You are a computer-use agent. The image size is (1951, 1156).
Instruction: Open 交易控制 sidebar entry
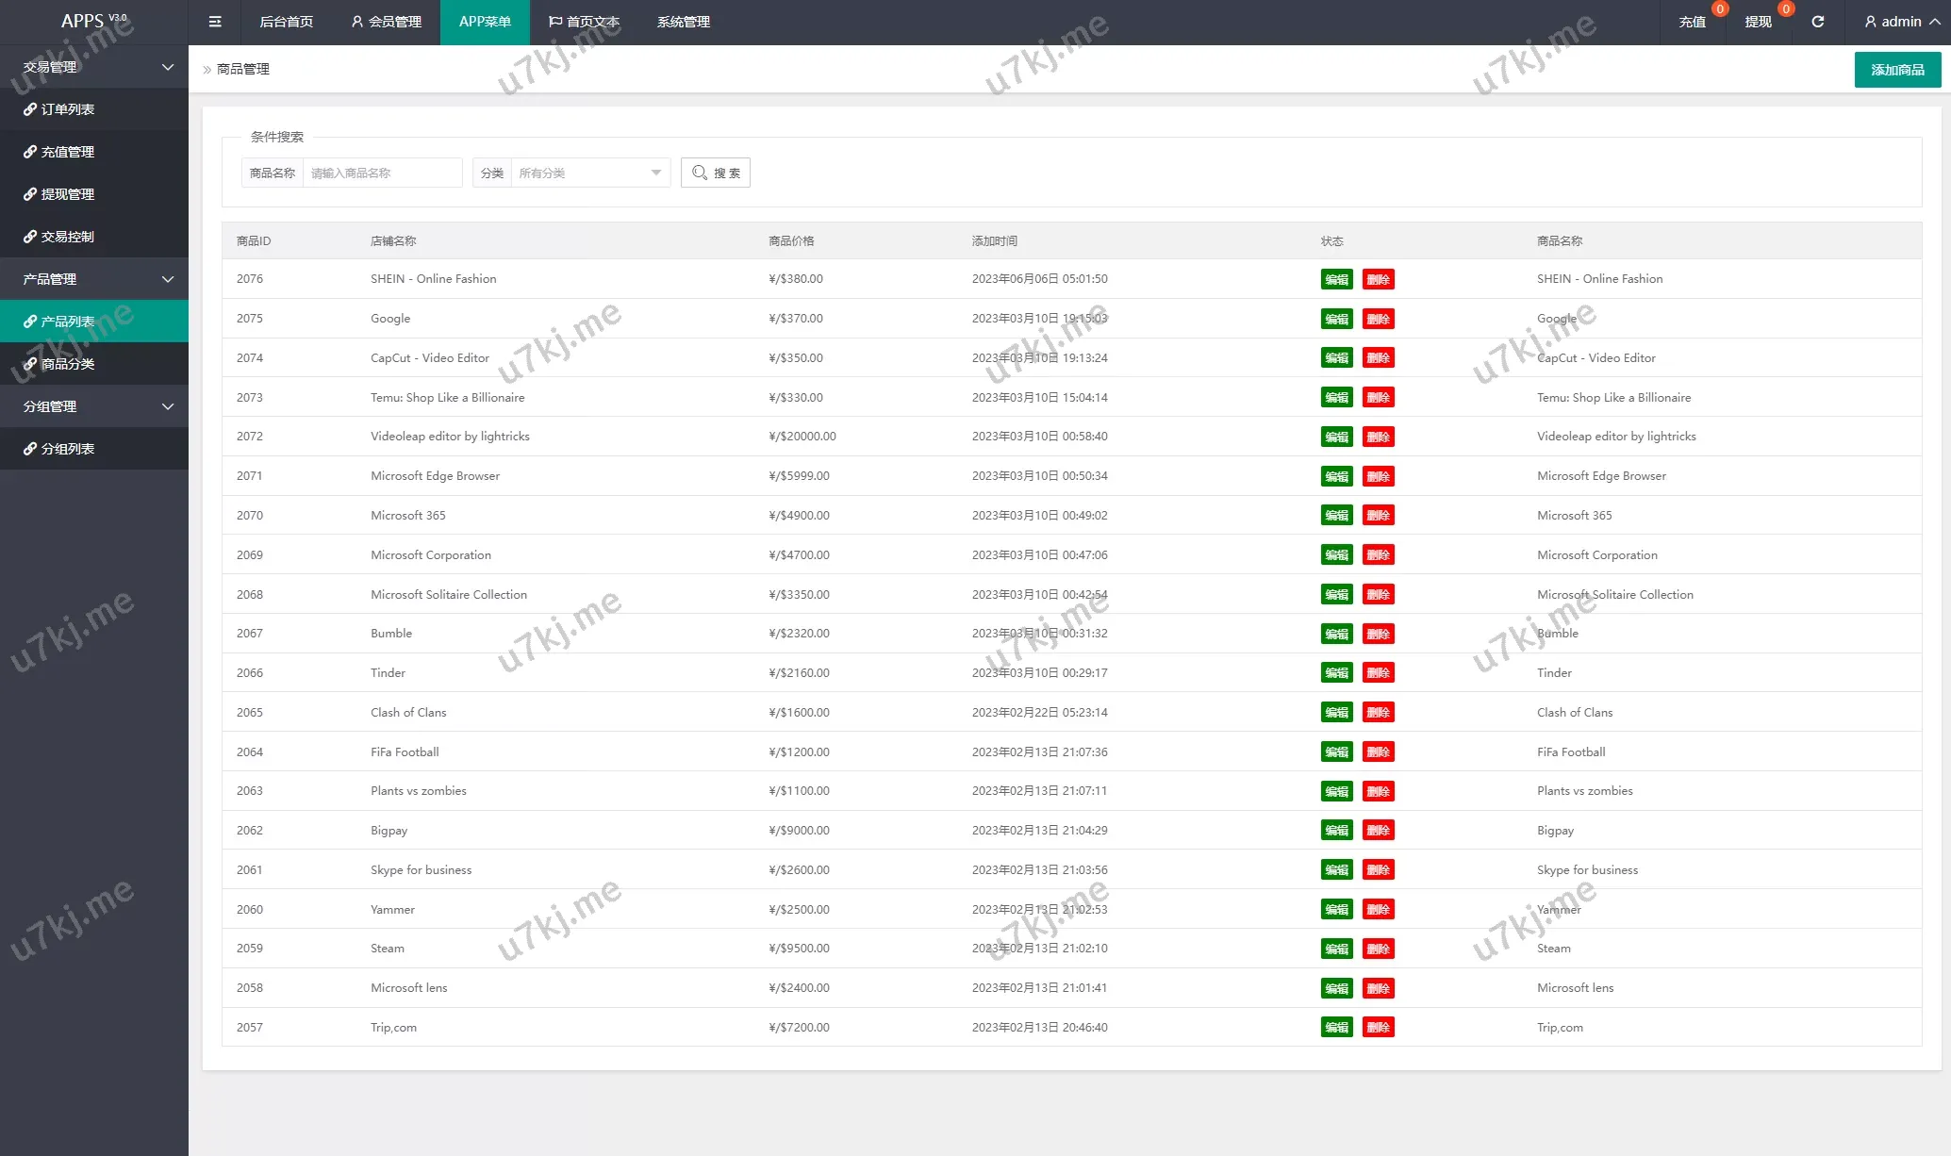coord(67,237)
